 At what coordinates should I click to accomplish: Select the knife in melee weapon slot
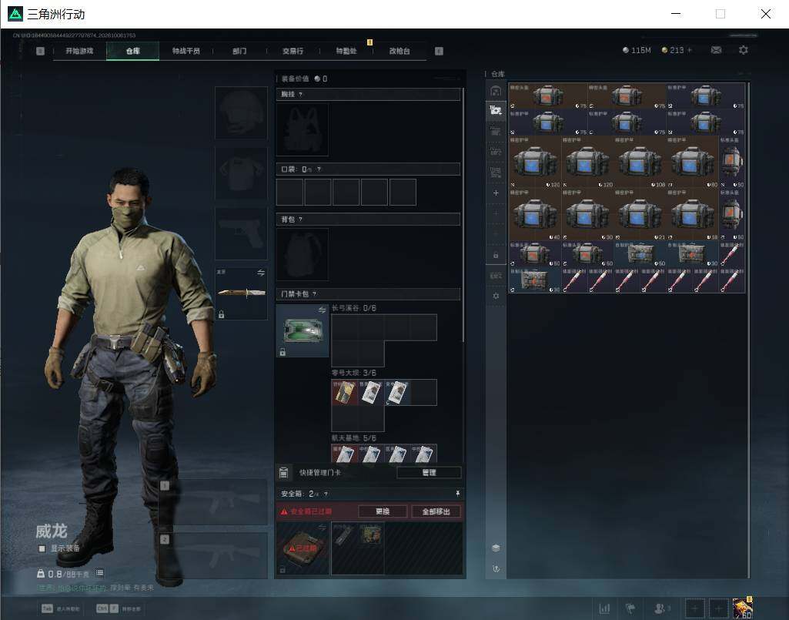point(241,293)
